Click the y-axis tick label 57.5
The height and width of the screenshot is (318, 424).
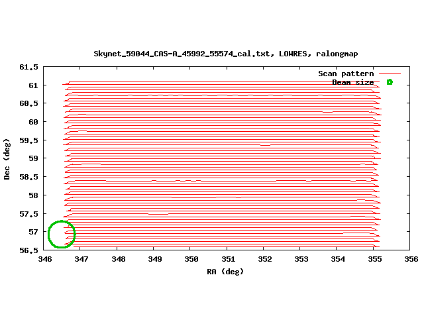pos(28,214)
